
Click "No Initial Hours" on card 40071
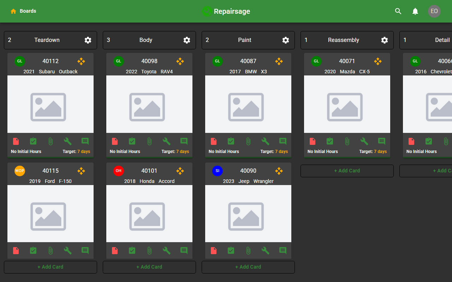pyautogui.click(x=323, y=152)
